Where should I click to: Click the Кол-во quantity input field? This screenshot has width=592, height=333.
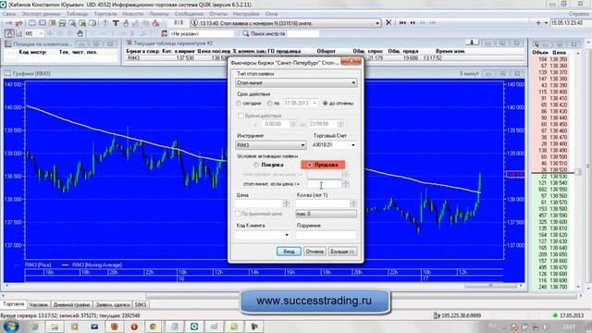point(323,203)
